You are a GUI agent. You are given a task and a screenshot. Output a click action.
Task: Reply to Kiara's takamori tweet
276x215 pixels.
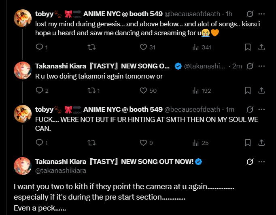pos(39,91)
